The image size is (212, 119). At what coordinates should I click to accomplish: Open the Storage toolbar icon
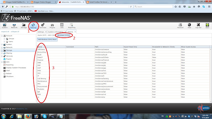point(24,26)
